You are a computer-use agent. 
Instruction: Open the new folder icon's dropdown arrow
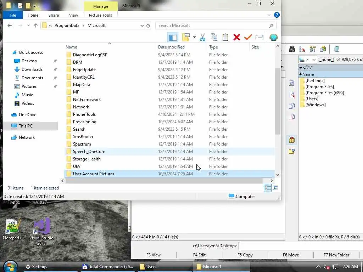(x=194, y=37)
